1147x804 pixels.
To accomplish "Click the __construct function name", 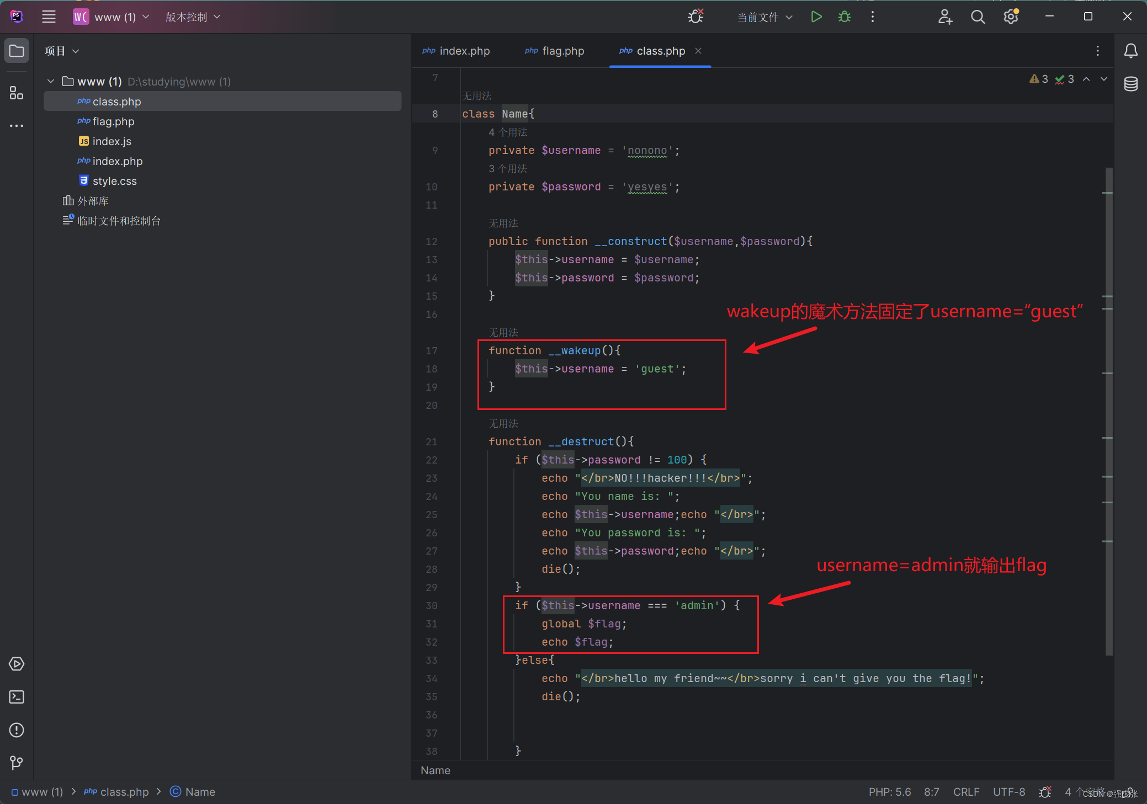I will point(631,241).
